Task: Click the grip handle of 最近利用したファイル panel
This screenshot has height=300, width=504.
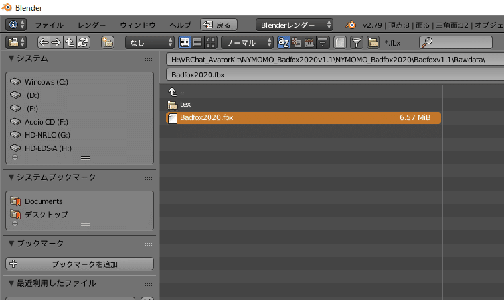Action: click(x=149, y=285)
